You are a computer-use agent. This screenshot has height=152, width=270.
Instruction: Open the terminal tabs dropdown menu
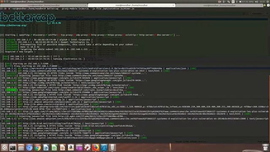coord(268,5)
